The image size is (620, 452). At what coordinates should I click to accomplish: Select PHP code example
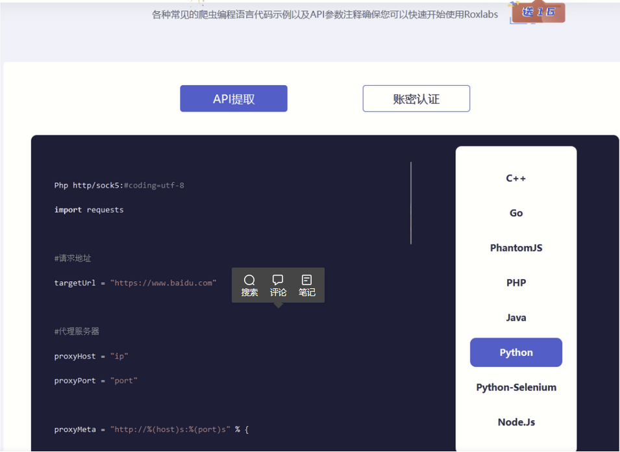[516, 282]
